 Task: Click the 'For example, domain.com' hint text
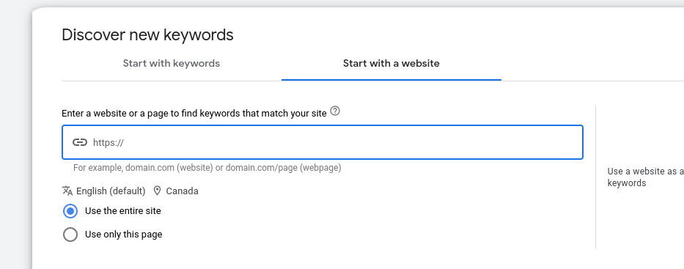click(207, 168)
